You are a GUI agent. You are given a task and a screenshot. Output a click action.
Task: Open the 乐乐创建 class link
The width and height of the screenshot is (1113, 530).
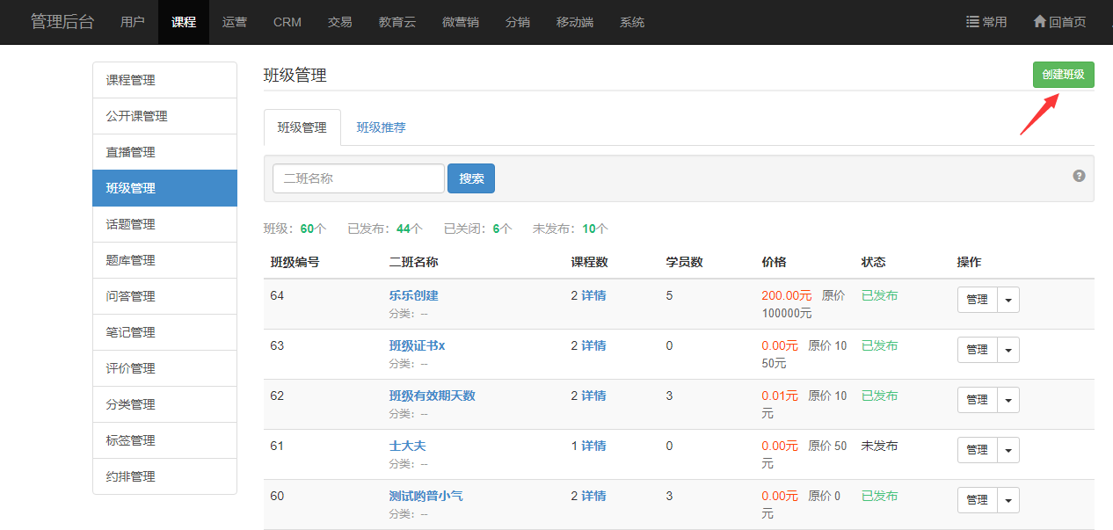click(413, 295)
